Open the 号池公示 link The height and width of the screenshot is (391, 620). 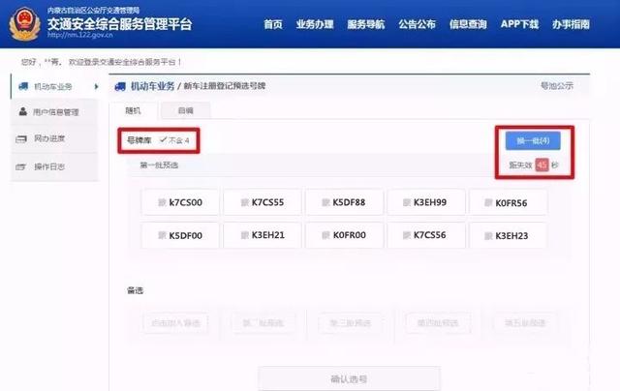557,86
